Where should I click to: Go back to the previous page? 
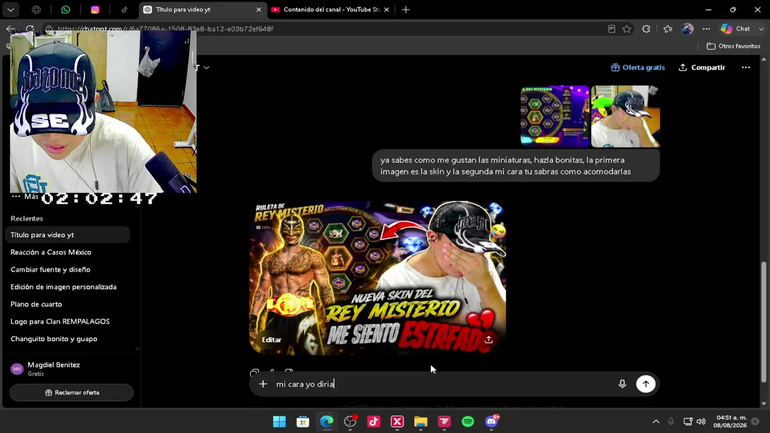pyautogui.click(x=10, y=29)
